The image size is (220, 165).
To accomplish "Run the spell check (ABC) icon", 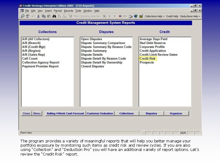I will pos(28,16).
